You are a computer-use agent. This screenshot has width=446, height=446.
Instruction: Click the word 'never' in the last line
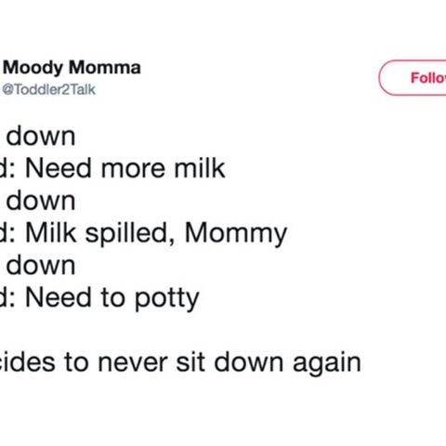tap(133, 363)
